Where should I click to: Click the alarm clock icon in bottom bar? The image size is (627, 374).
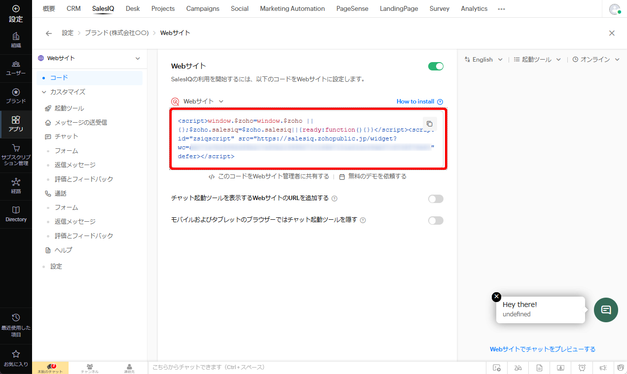click(x=582, y=368)
